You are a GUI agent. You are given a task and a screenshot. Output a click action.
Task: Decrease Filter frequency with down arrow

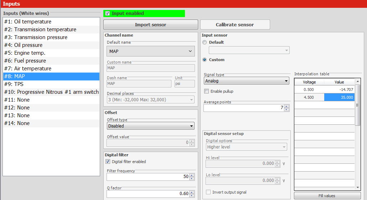pos(192,178)
